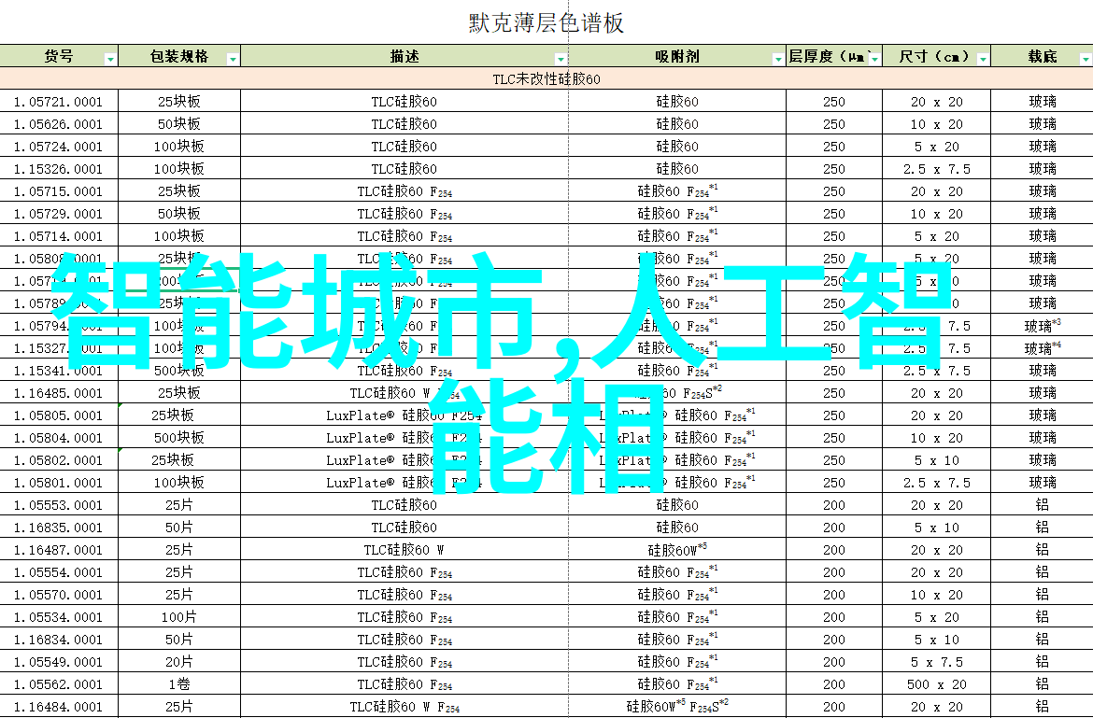Expand the 描述 column filter arrow
Viewport: 1093px width, 718px height.
pyautogui.click(x=561, y=59)
